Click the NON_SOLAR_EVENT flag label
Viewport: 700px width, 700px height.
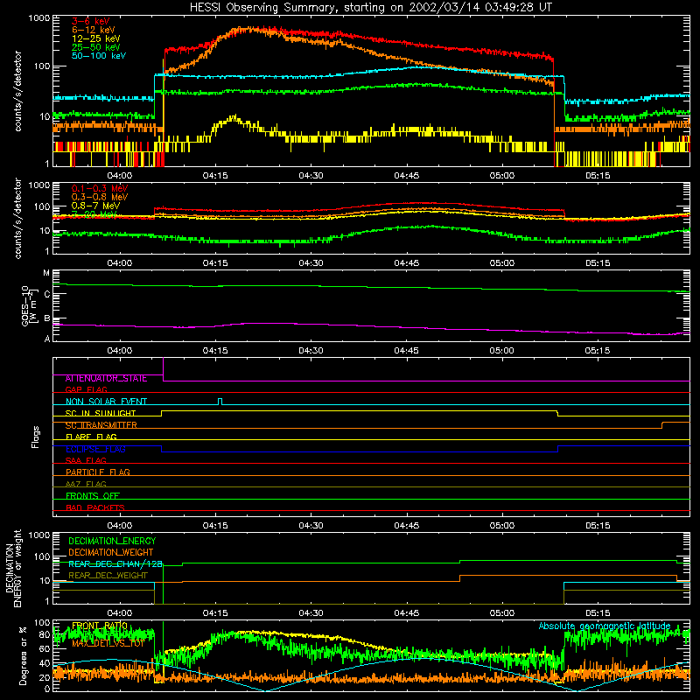pos(106,402)
